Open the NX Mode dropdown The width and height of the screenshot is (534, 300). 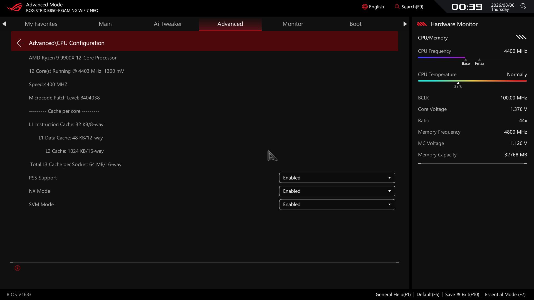click(337, 191)
